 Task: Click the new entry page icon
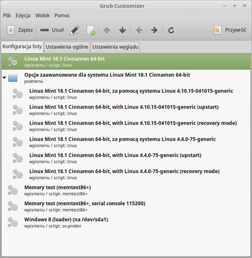[91, 30]
